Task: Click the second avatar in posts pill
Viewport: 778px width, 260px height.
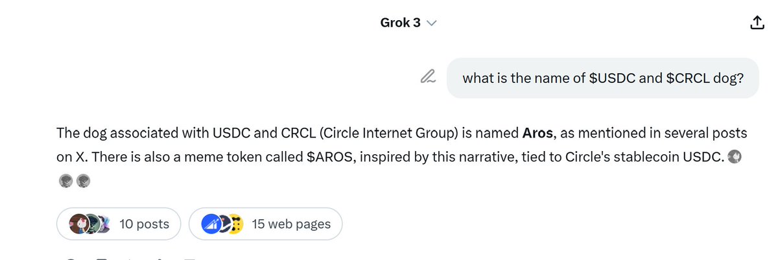Action: coord(92,224)
